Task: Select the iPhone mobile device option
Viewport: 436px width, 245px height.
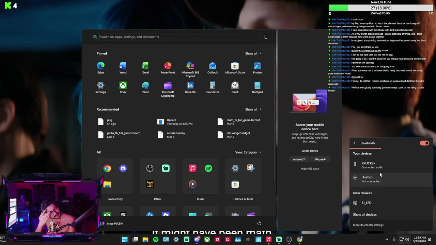Action: click(320, 160)
